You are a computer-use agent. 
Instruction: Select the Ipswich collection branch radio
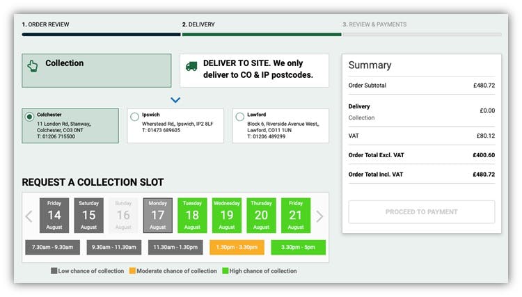(134, 117)
